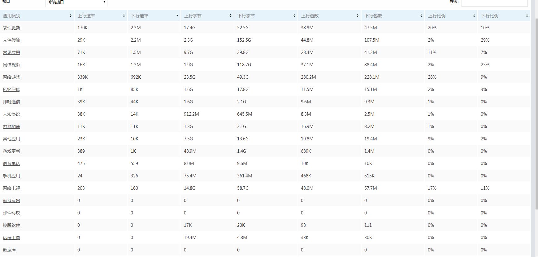Click sort arrows on 上行速率 column
Screen dimensions: 538x257
click(124, 16)
